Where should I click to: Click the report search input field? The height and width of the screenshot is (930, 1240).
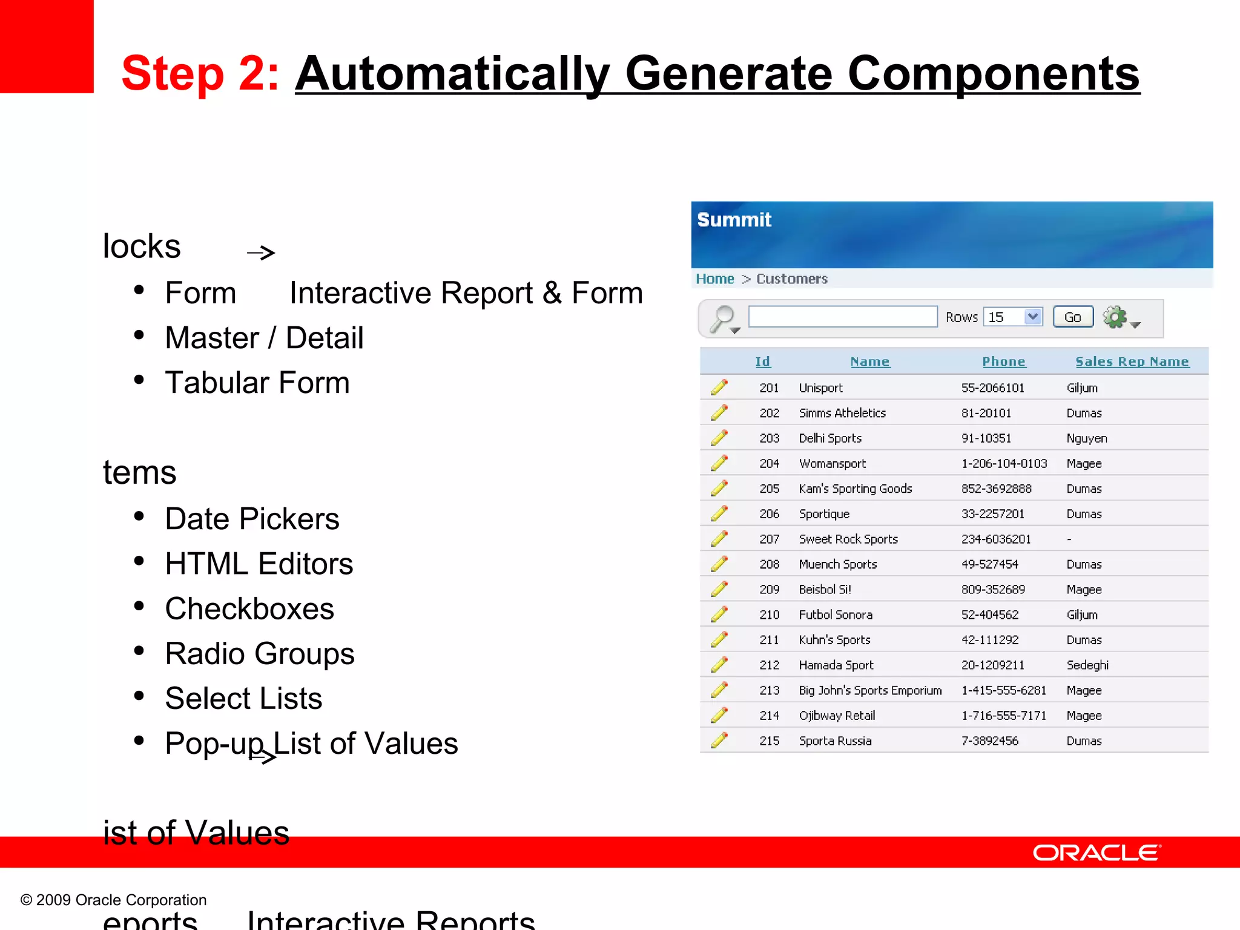[x=843, y=317]
